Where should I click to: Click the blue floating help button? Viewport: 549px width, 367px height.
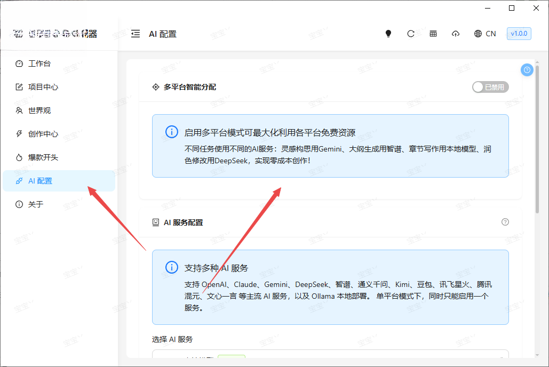point(527,70)
